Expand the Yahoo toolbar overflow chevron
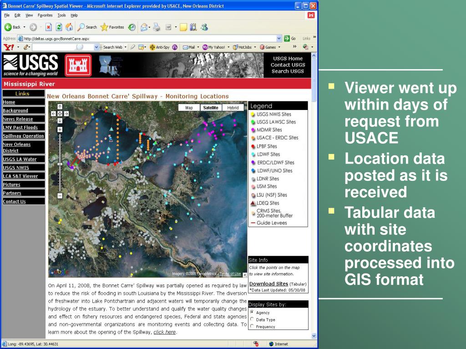Image resolution: width=466 pixels, height=349 pixels. (294, 47)
